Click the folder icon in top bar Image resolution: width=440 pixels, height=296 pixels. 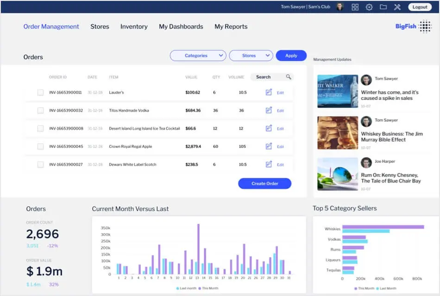coord(383,7)
